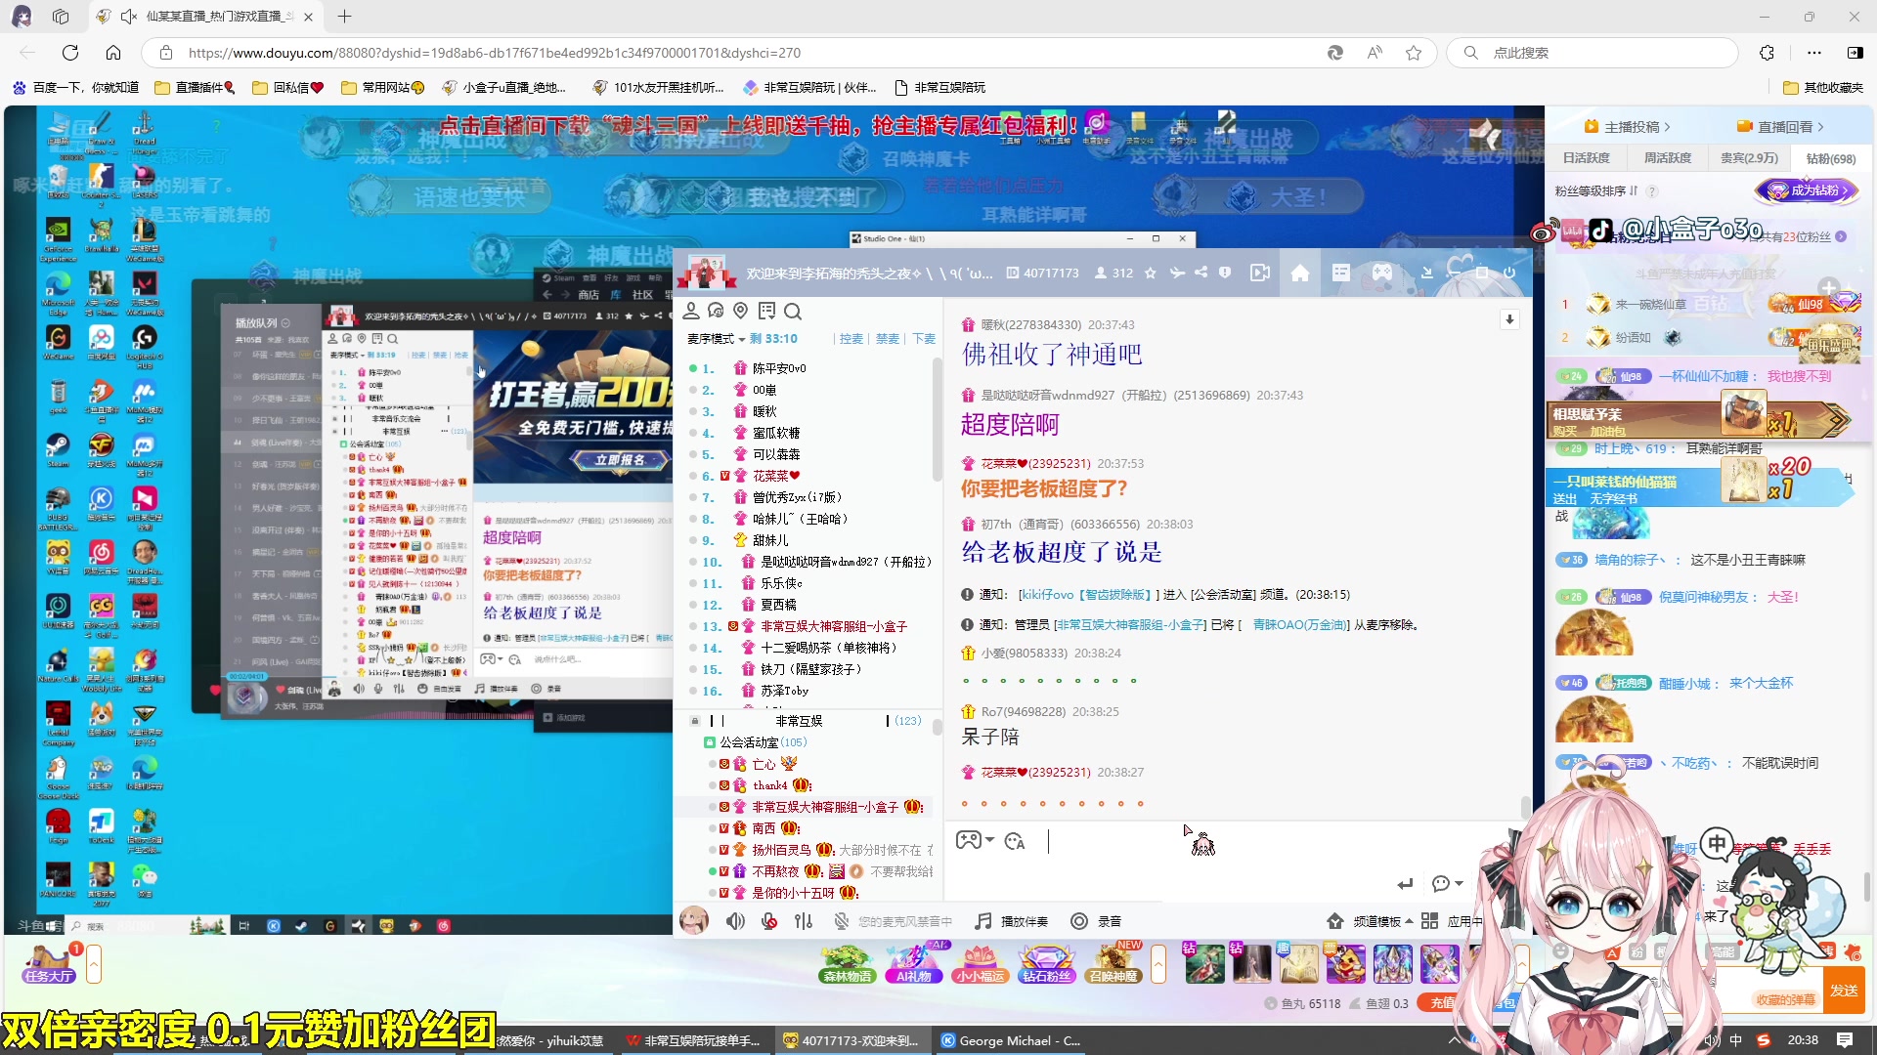Click the airplane icon in channel header

tap(1177, 274)
